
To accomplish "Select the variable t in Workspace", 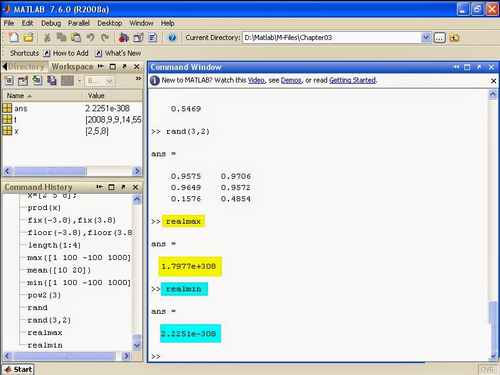I will (17, 120).
